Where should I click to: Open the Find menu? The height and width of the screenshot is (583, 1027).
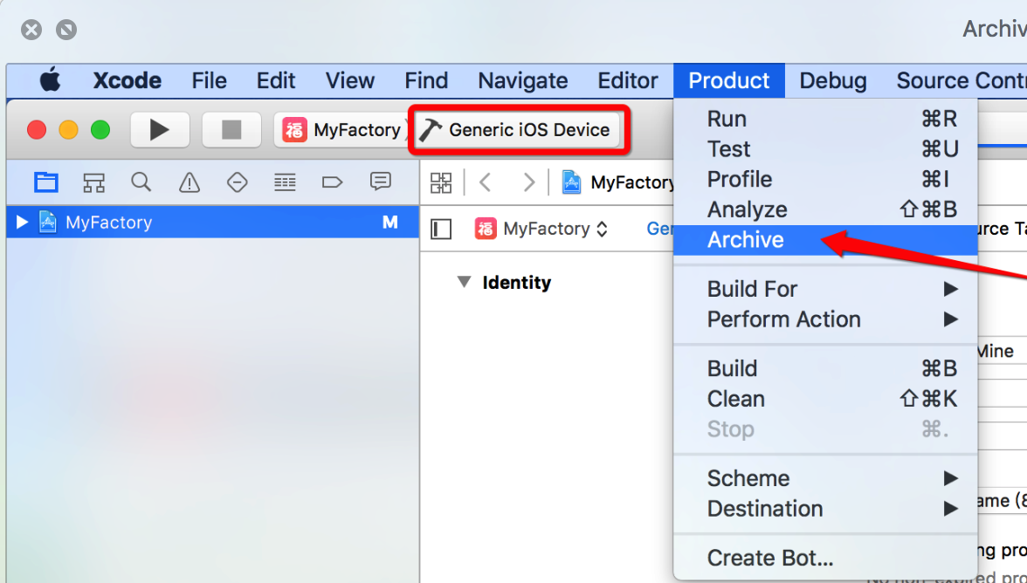426,80
